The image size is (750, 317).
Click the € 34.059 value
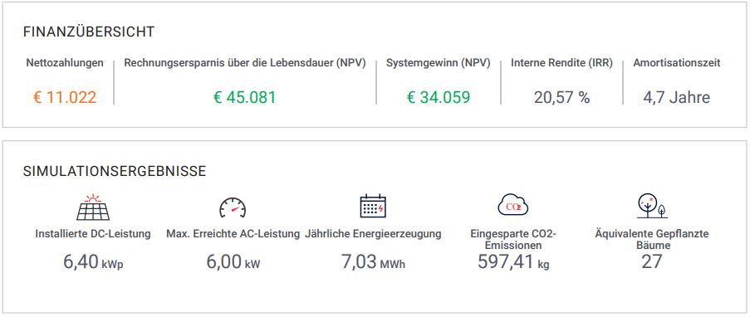(x=439, y=98)
